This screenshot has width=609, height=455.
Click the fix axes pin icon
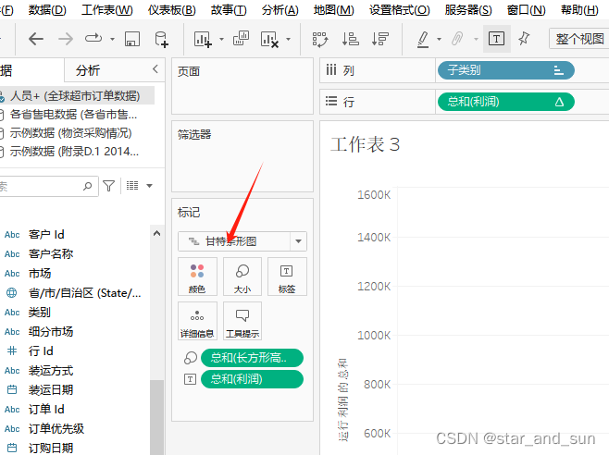(524, 39)
